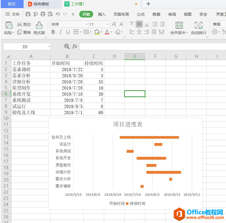Align text right icon
Image resolution: width=226 pixels, height=223 pixels.
[147, 32]
